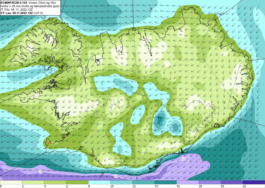Viewport: 265px width, 188px height.
Task: Pick the teal 12–14 m/s legend swatch
Action: click(143, 182)
